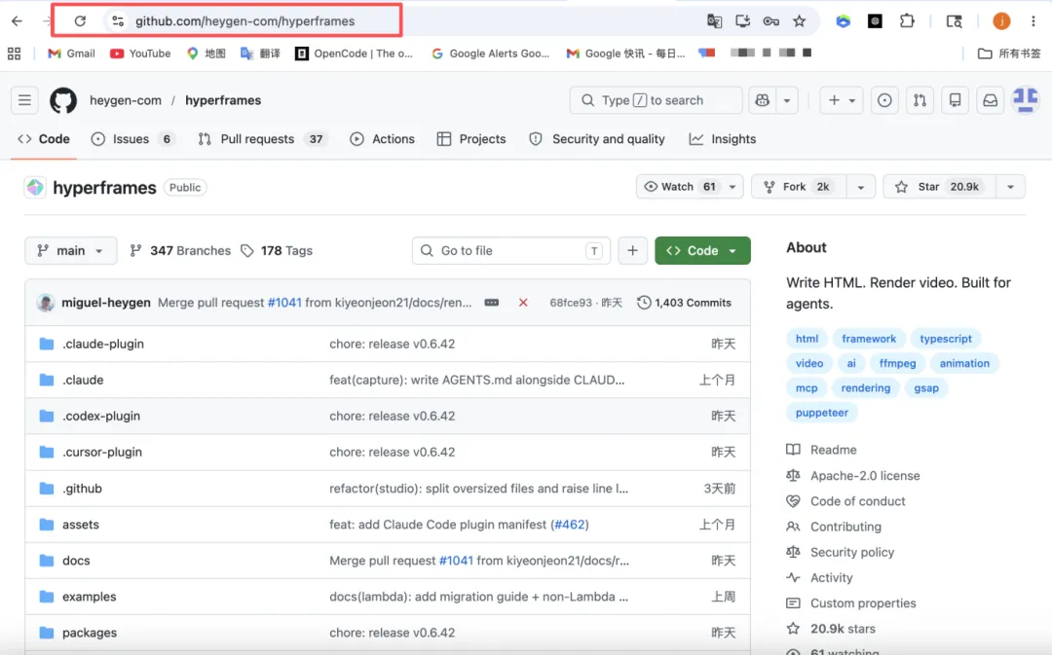Viewport: 1052px width, 655px height.
Task: Open the .github folder
Action: [x=82, y=489]
